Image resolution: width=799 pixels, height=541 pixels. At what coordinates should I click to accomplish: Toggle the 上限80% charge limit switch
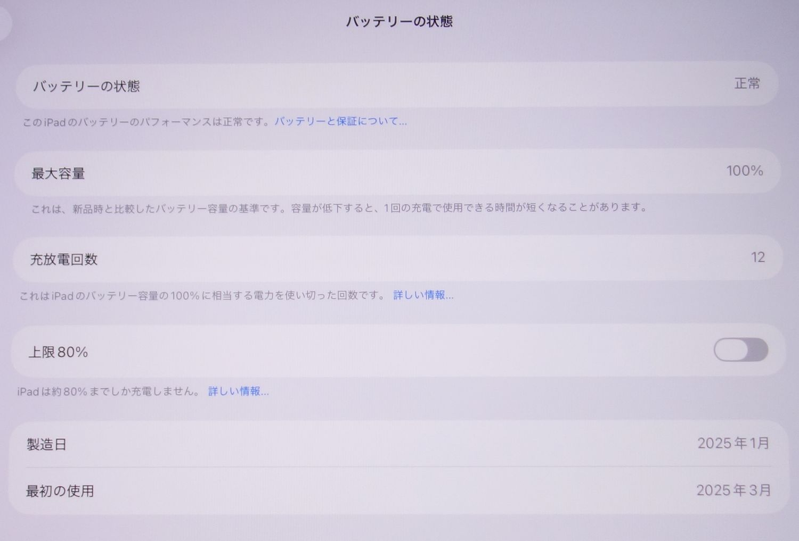coord(740,351)
